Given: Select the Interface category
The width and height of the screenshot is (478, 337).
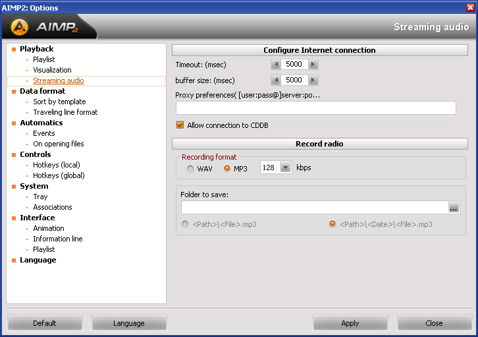Looking at the screenshot, I should click(x=37, y=218).
